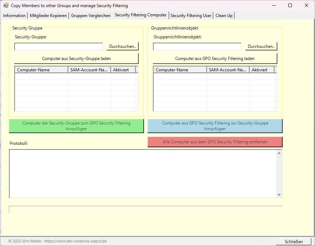The height and width of the screenshot is (246, 315).
Task: Click the progress bar below Protokoll
Action: click(145, 209)
